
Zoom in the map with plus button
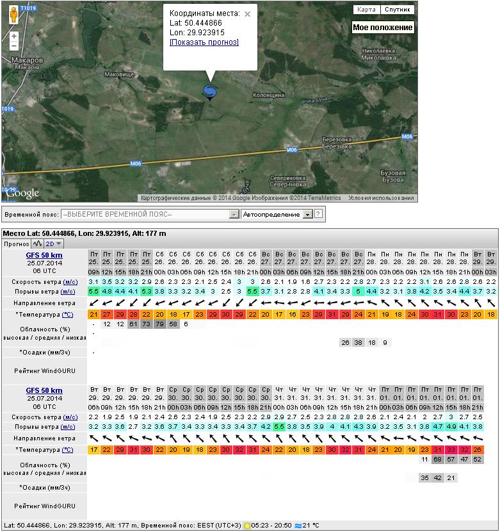coord(14,36)
